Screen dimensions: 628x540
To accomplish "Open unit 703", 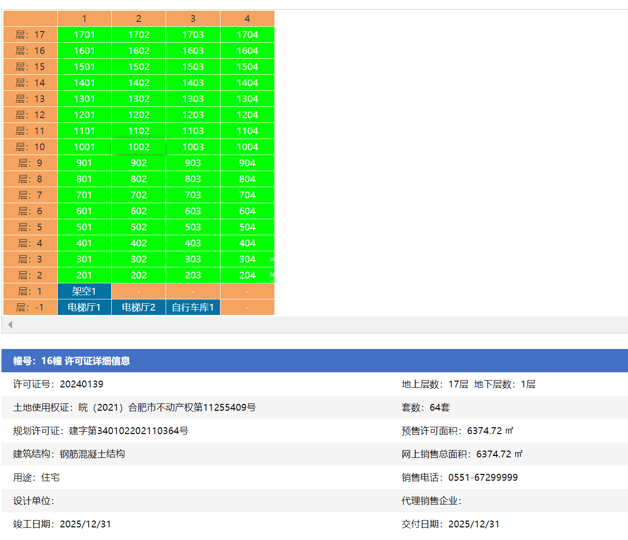I will coord(193,195).
